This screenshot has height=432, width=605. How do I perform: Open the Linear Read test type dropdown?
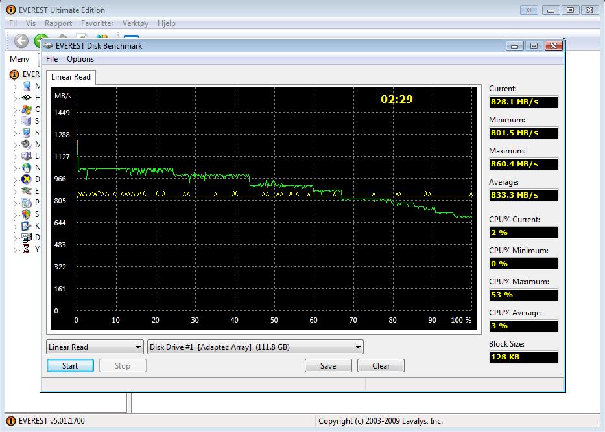[x=95, y=347]
